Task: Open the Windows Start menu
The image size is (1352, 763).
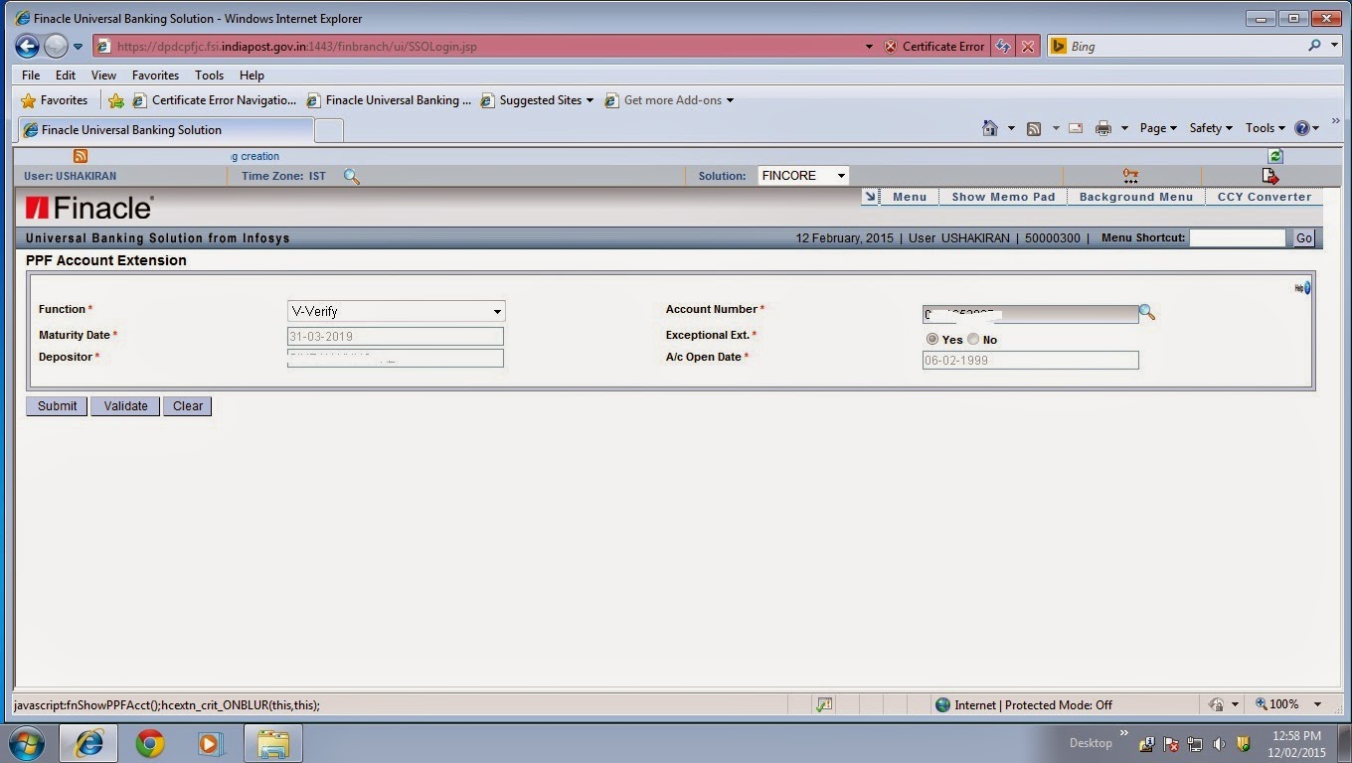Action: pyautogui.click(x=26, y=743)
